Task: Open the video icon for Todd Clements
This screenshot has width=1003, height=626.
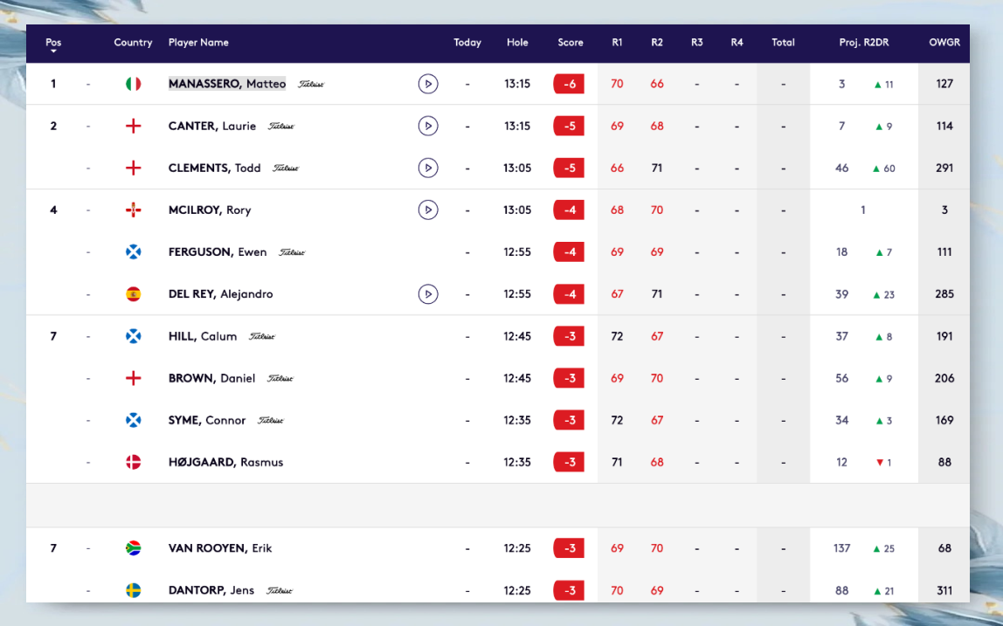Action: tap(427, 168)
